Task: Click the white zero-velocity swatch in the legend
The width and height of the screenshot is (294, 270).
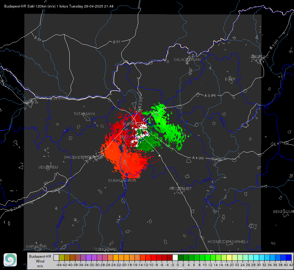Action: [x=175, y=258]
